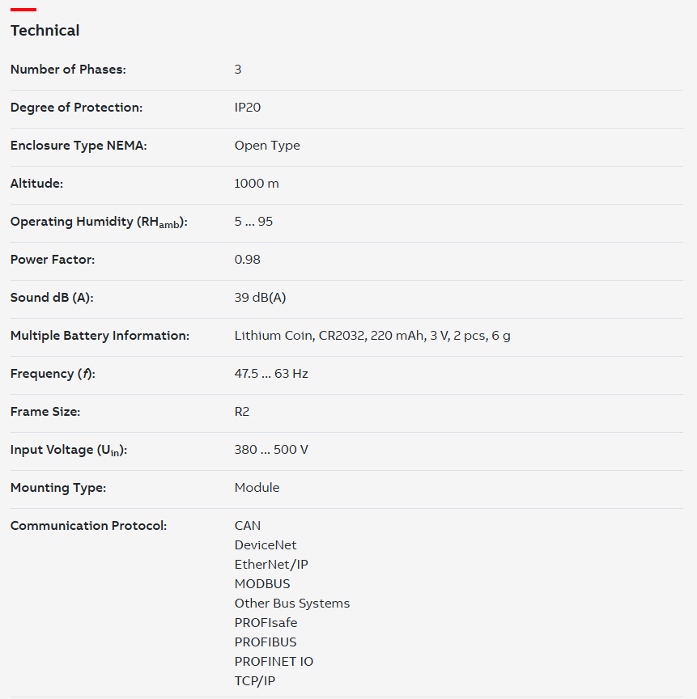The width and height of the screenshot is (697, 699).
Task: Select the 39 dB(A) sound value
Action: pos(260,298)
